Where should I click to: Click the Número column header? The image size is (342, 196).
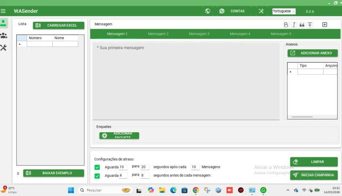click(40, 38)
